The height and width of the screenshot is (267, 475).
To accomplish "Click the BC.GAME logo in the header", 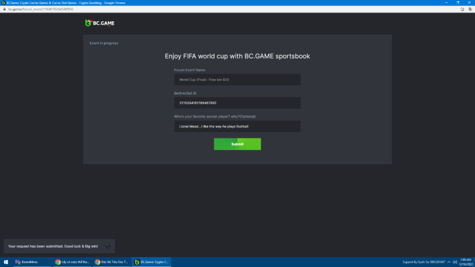I will coord(99,23).
